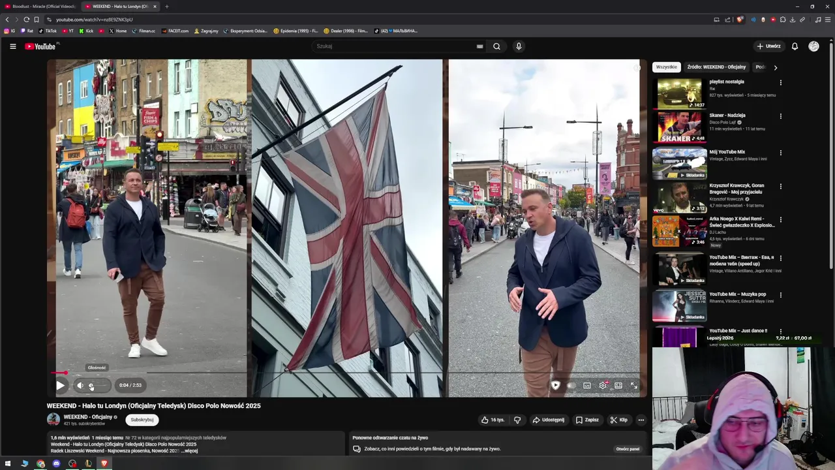
Task: Open the Krzysztof Krawczyk Mój przyjacielu thumbnail
Action: (679, 197)
